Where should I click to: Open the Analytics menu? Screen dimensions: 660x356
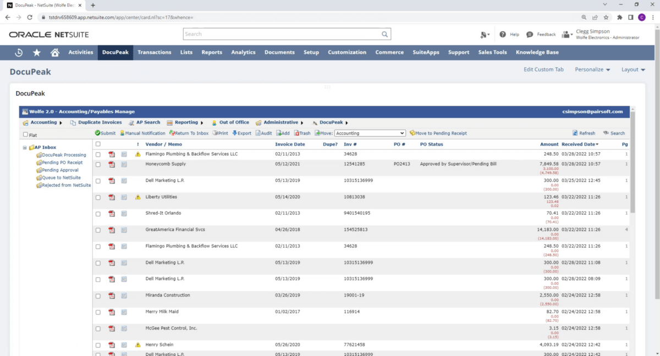(243, 53)
